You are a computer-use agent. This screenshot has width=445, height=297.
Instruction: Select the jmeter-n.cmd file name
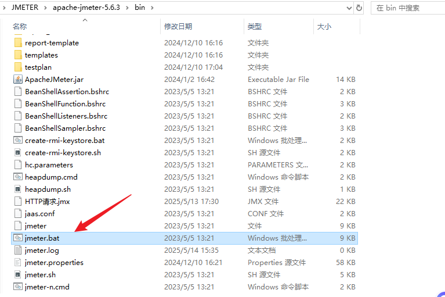[47, 287]
